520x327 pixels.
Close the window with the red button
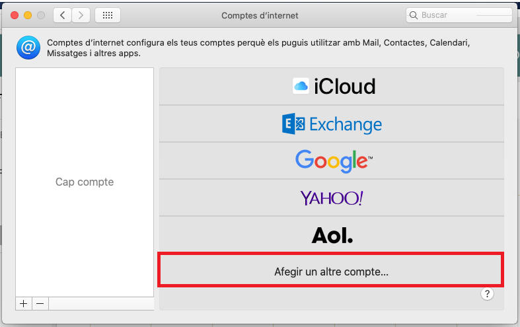15,15
